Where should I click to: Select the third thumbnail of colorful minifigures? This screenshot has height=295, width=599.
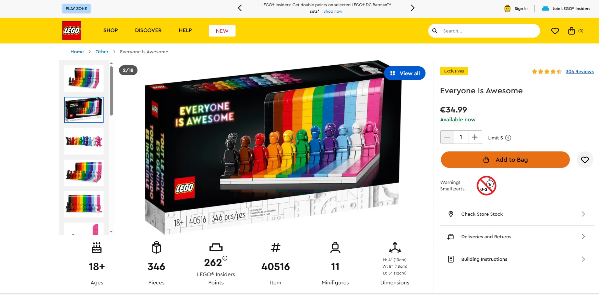click(x=84, y=141)
